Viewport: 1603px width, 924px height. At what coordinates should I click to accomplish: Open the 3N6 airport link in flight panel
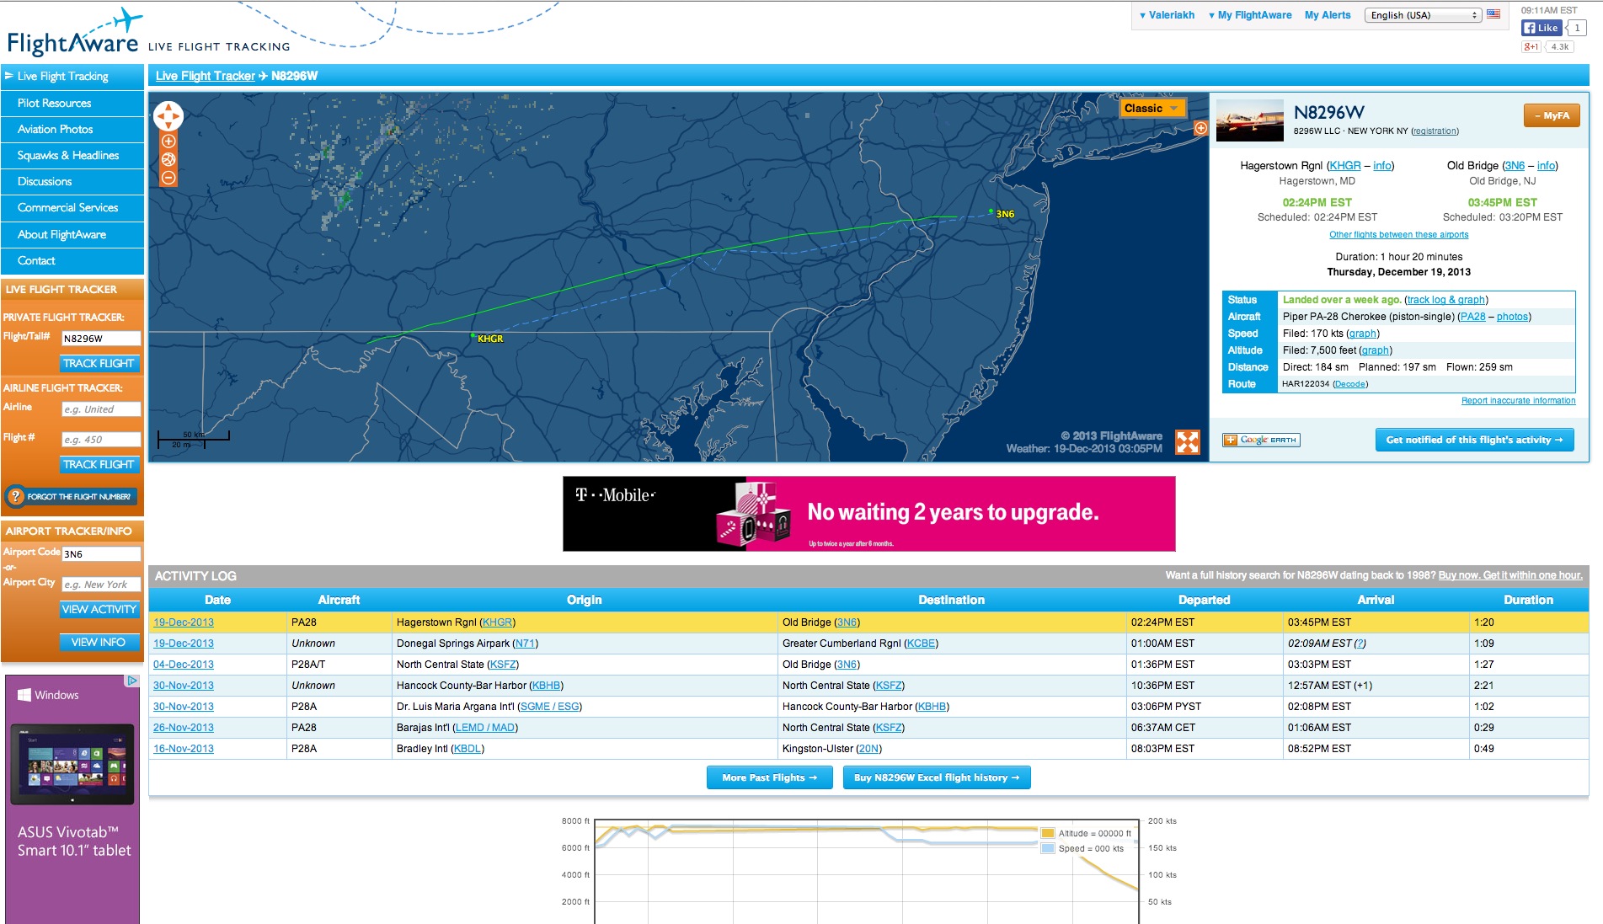pos(1515,166)
